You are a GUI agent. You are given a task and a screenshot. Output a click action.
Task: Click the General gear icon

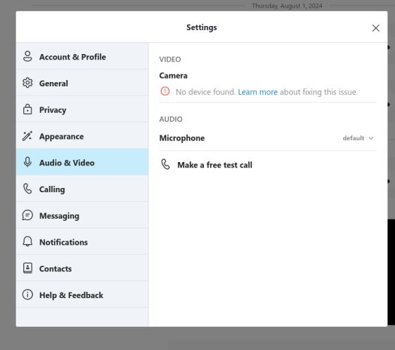pyautogui.click(x=27, y=83)
